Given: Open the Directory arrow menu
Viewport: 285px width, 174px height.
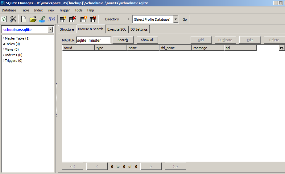Looking at the screenshot, I should (x=128, y=19).
